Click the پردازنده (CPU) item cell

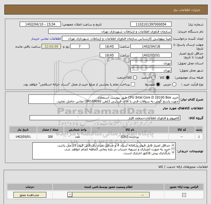pyautogui.click(x=130, y=137)
